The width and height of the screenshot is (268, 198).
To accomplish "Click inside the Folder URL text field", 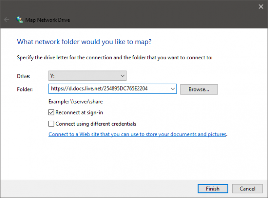I will tap(109, 89).
